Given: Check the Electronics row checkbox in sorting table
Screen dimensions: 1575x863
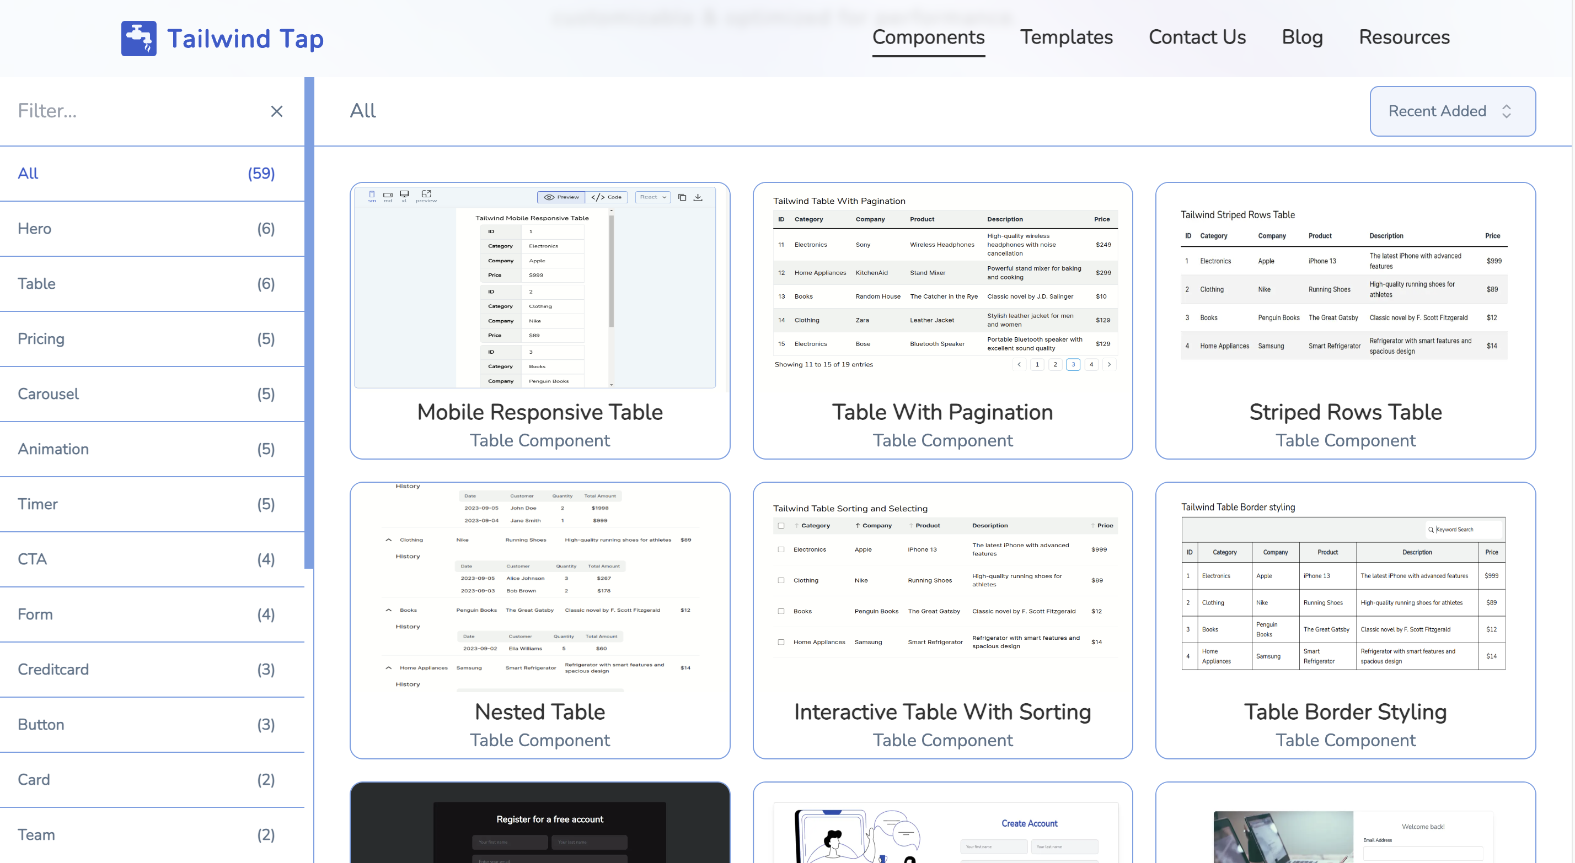Looking at the screenshot, I should tap(781, 549).
